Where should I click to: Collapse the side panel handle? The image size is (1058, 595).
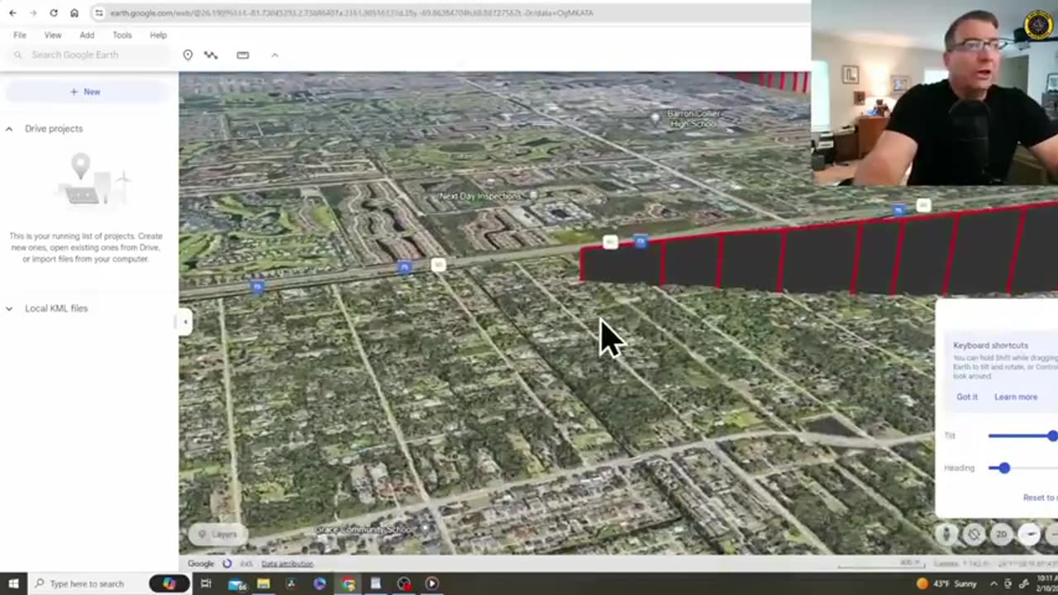[x=185, y=321]
